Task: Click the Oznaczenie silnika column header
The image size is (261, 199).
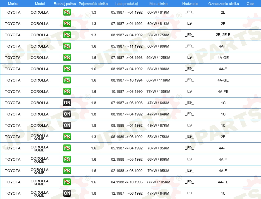Action: click(x=224, y=4)
